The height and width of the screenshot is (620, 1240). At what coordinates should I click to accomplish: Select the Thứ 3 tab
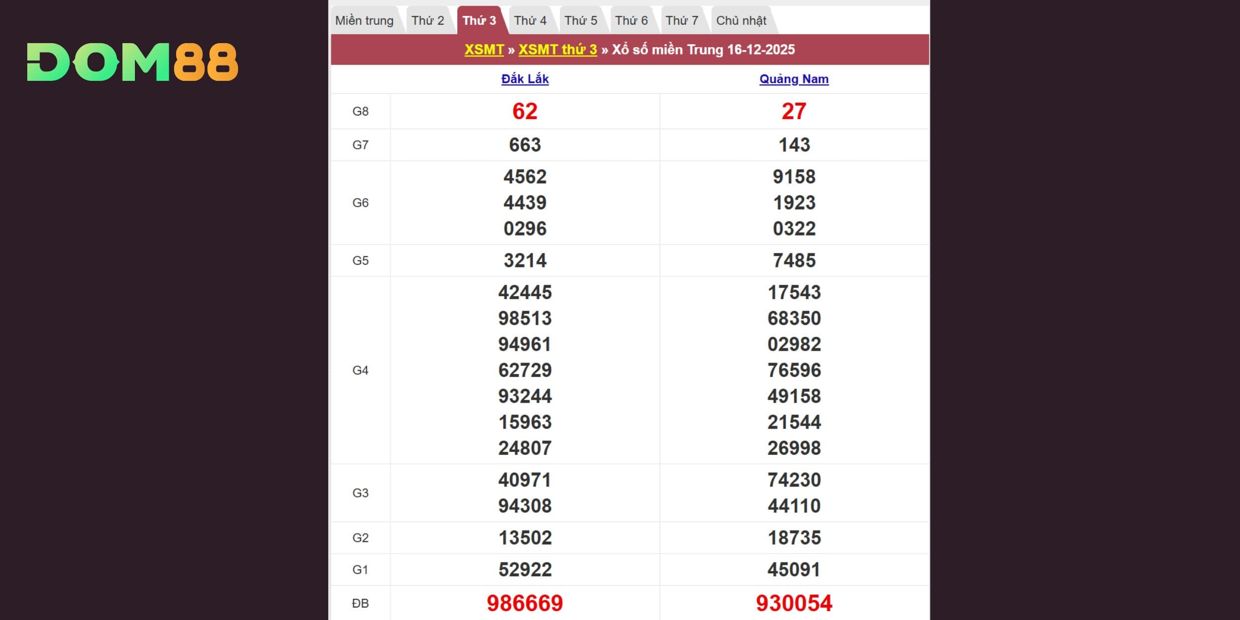tap(479, 21)
